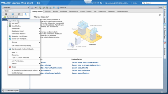
Task: Expand All vCenter Orchestrator plugin Actions
Action: click(x=24, y=70)
